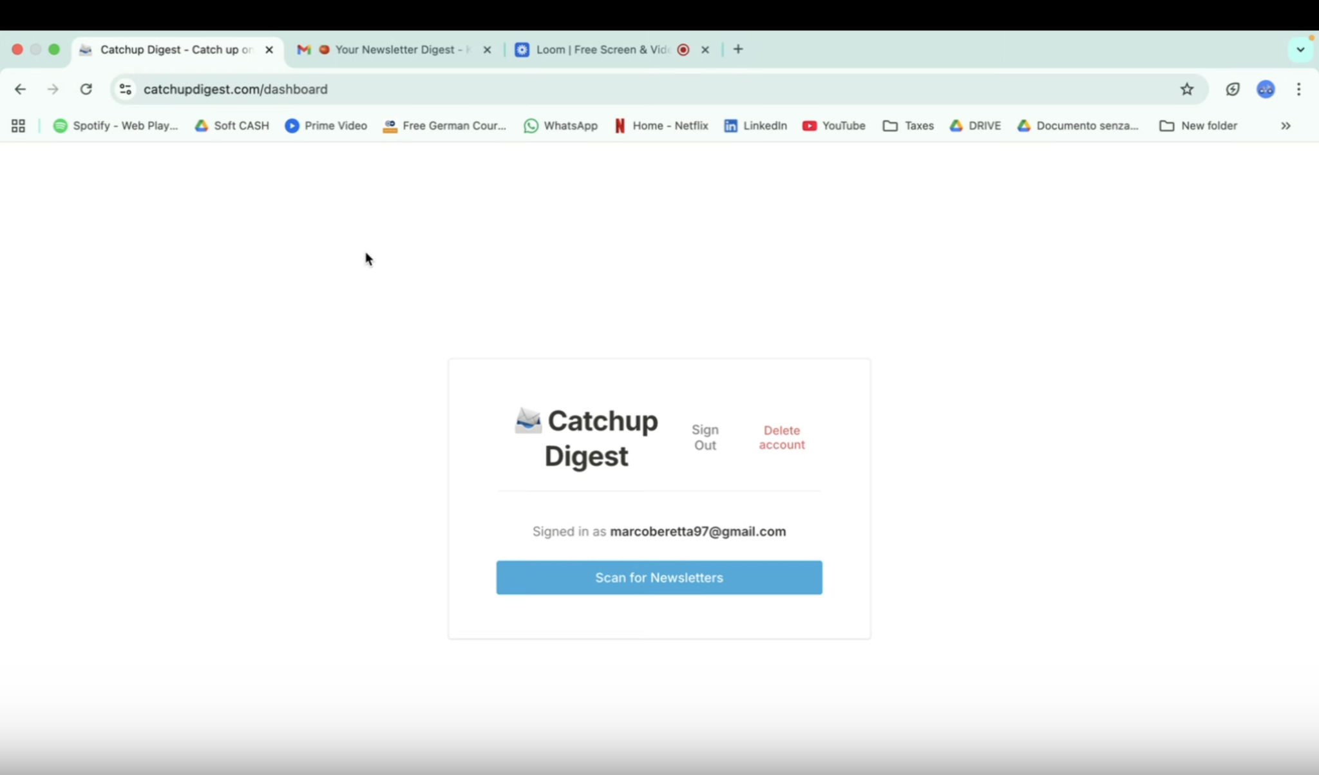Open the extension icon beside the profile avatar
This screenshot has height=775, width=1319.
tap(1233, 89)
